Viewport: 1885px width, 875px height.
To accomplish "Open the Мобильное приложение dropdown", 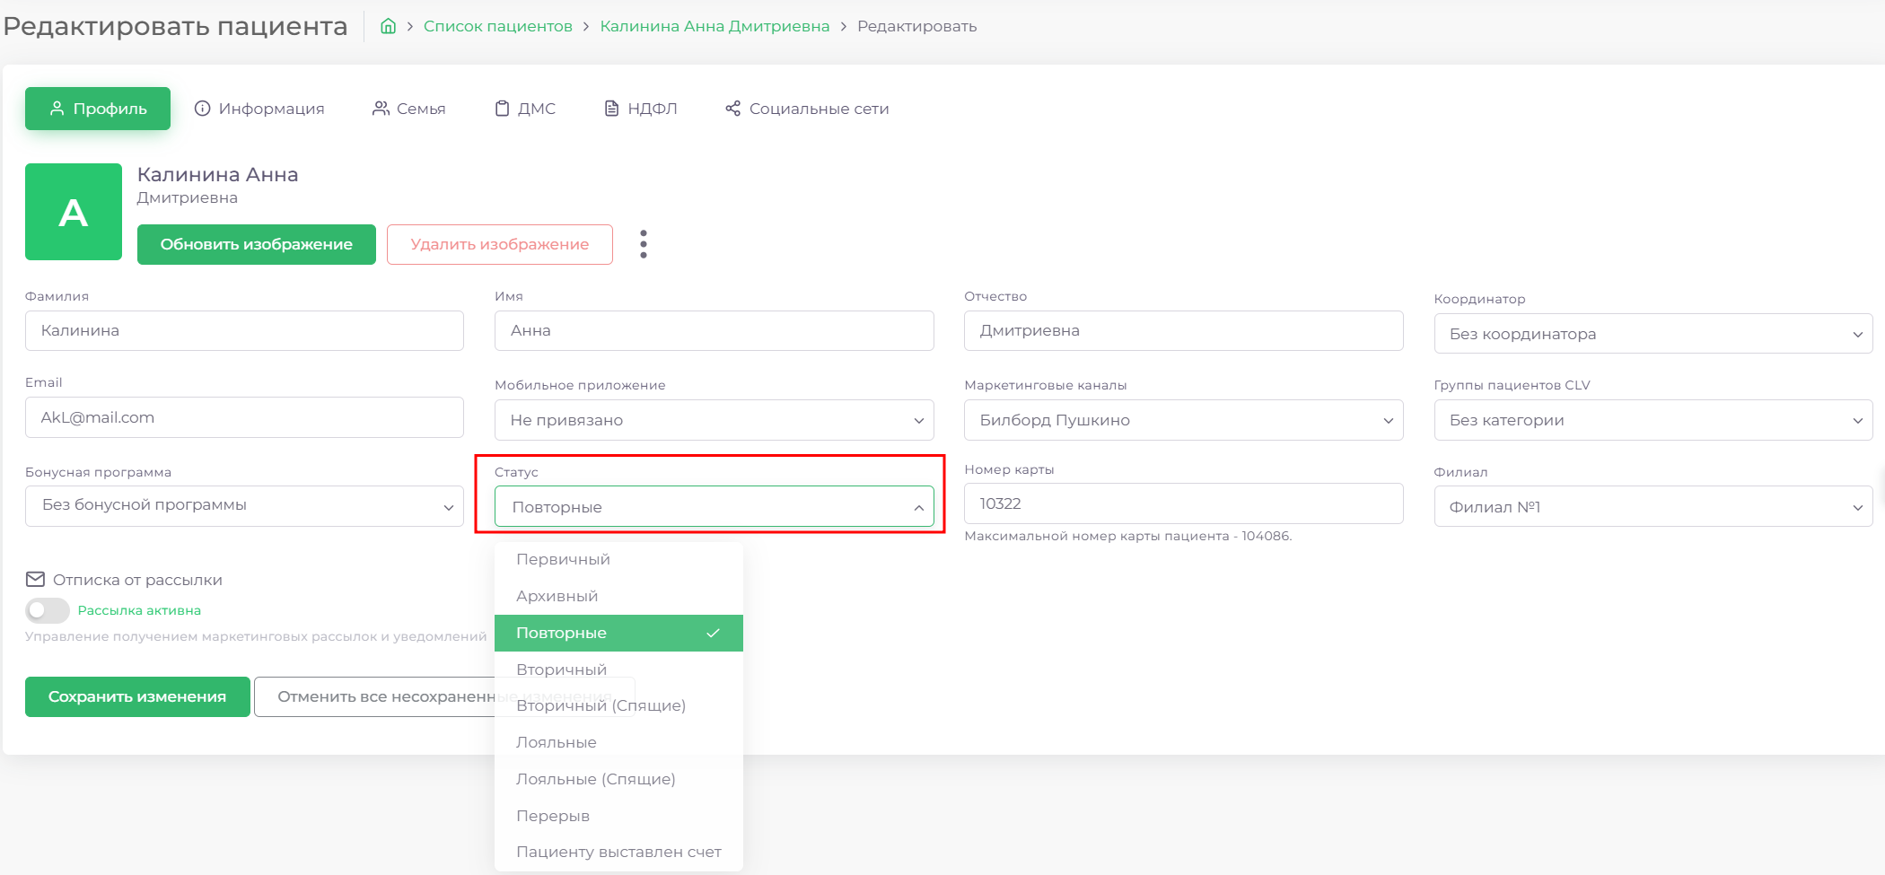I will click(x=715, y=420).
